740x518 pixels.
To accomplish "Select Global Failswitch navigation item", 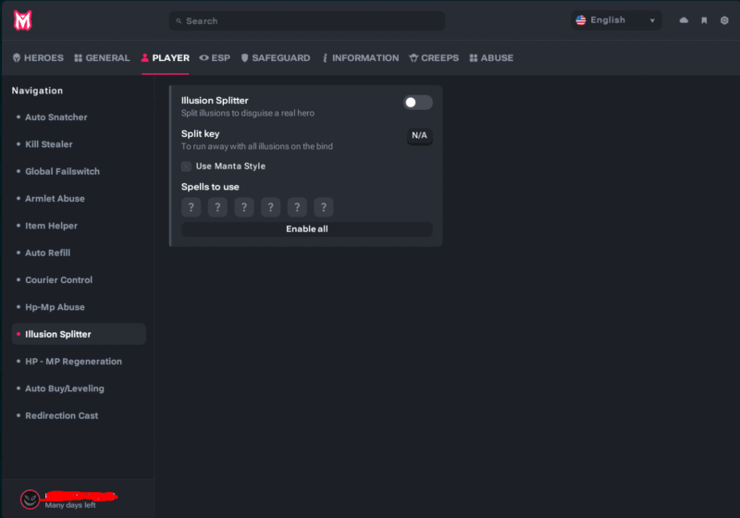I will (79, 171).
